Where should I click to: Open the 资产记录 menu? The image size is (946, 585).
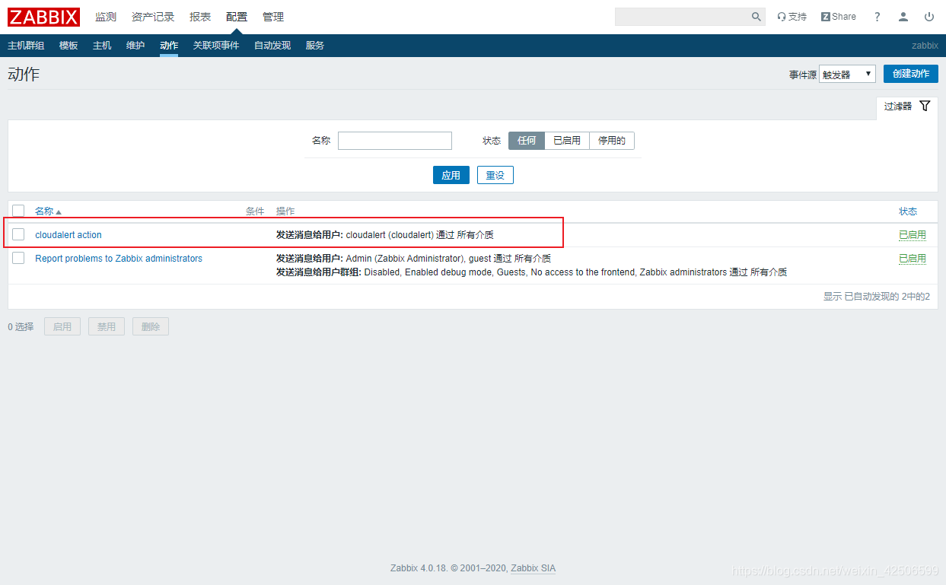coord(153,17)
